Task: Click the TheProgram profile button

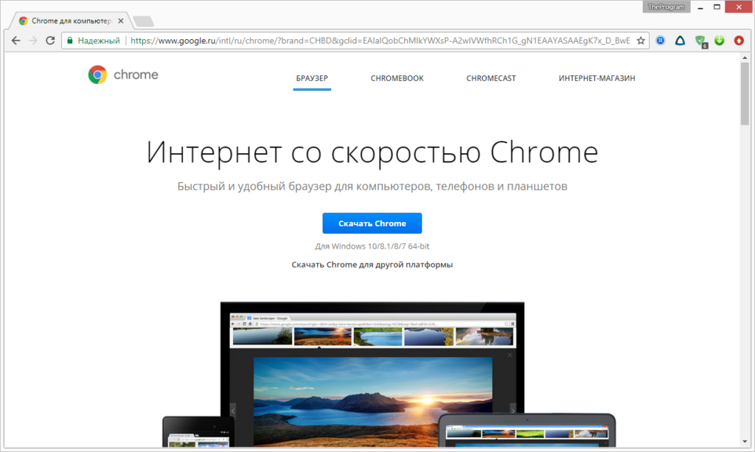Action: (x=667, y=7)
